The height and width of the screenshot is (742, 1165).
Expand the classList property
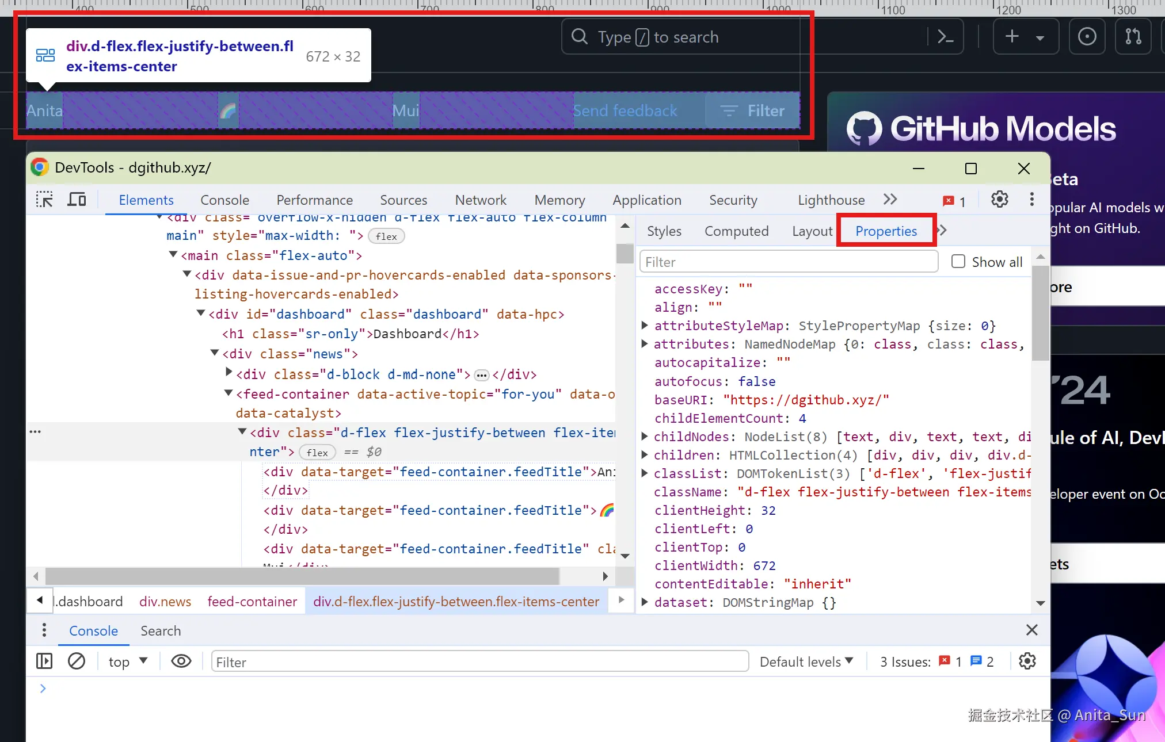tap(645, 473)
